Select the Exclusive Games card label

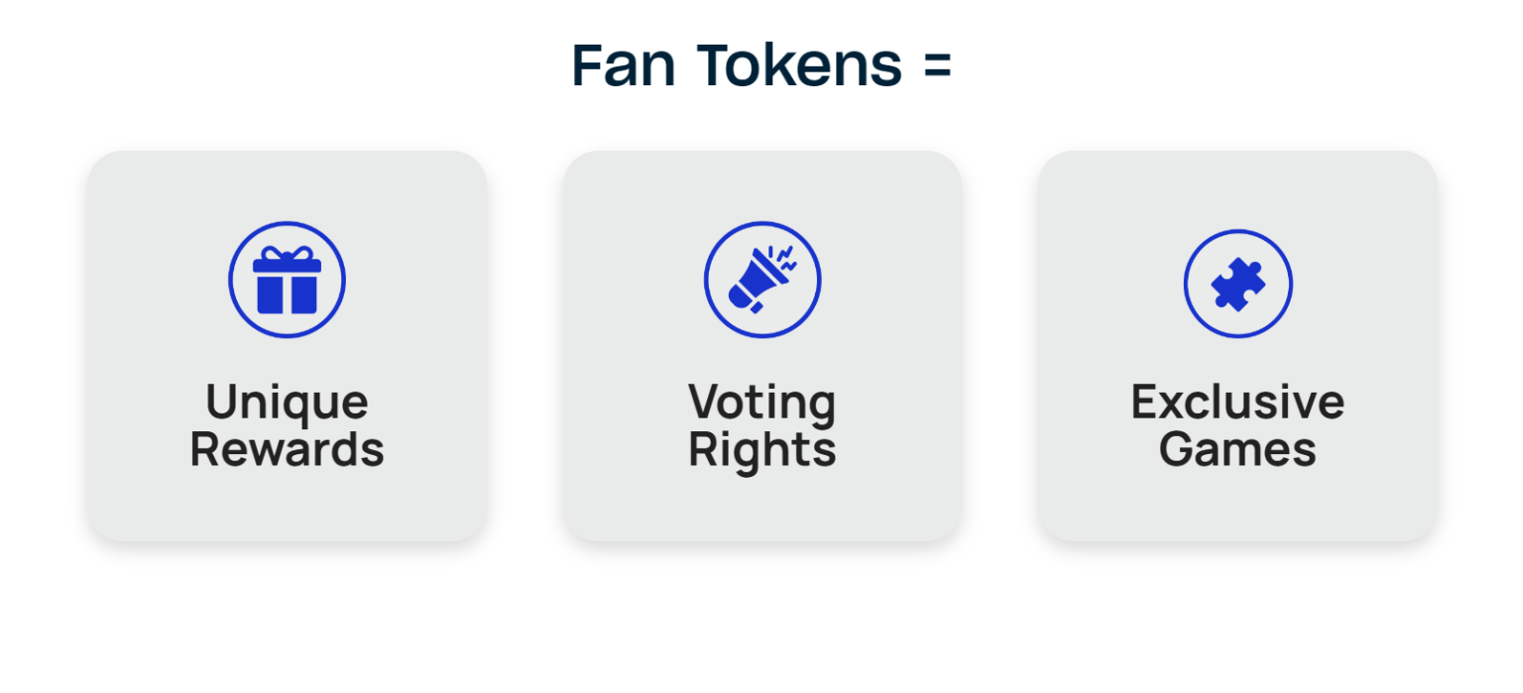pyautogui.click(x=1237, y=425)
